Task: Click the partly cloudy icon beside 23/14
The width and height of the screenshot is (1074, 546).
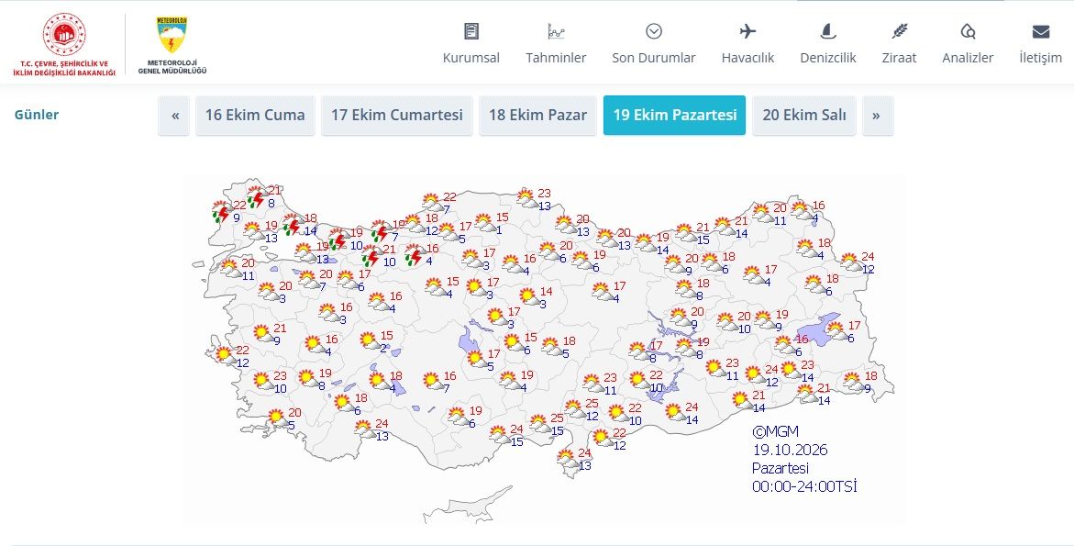Action: pyautogui.click(x=791, y=370)
